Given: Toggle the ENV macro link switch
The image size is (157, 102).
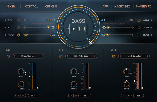Looking at the screenshot, I should pos(54,20).
